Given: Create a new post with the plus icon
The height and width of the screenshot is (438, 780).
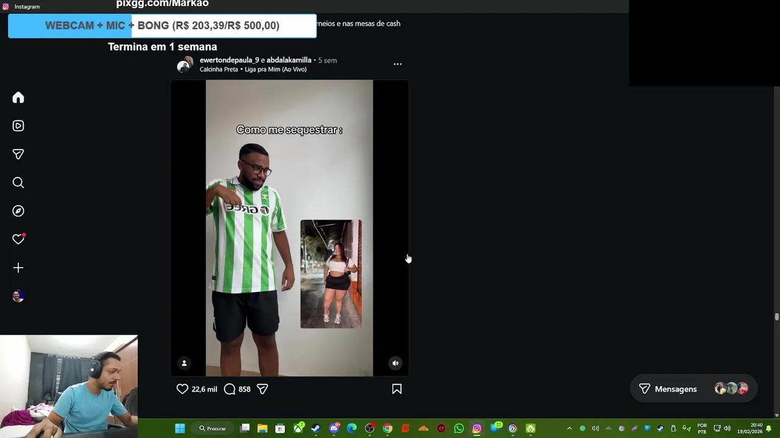Looking at the screenshot, I should pyautogui.click(x=18, y=268).
